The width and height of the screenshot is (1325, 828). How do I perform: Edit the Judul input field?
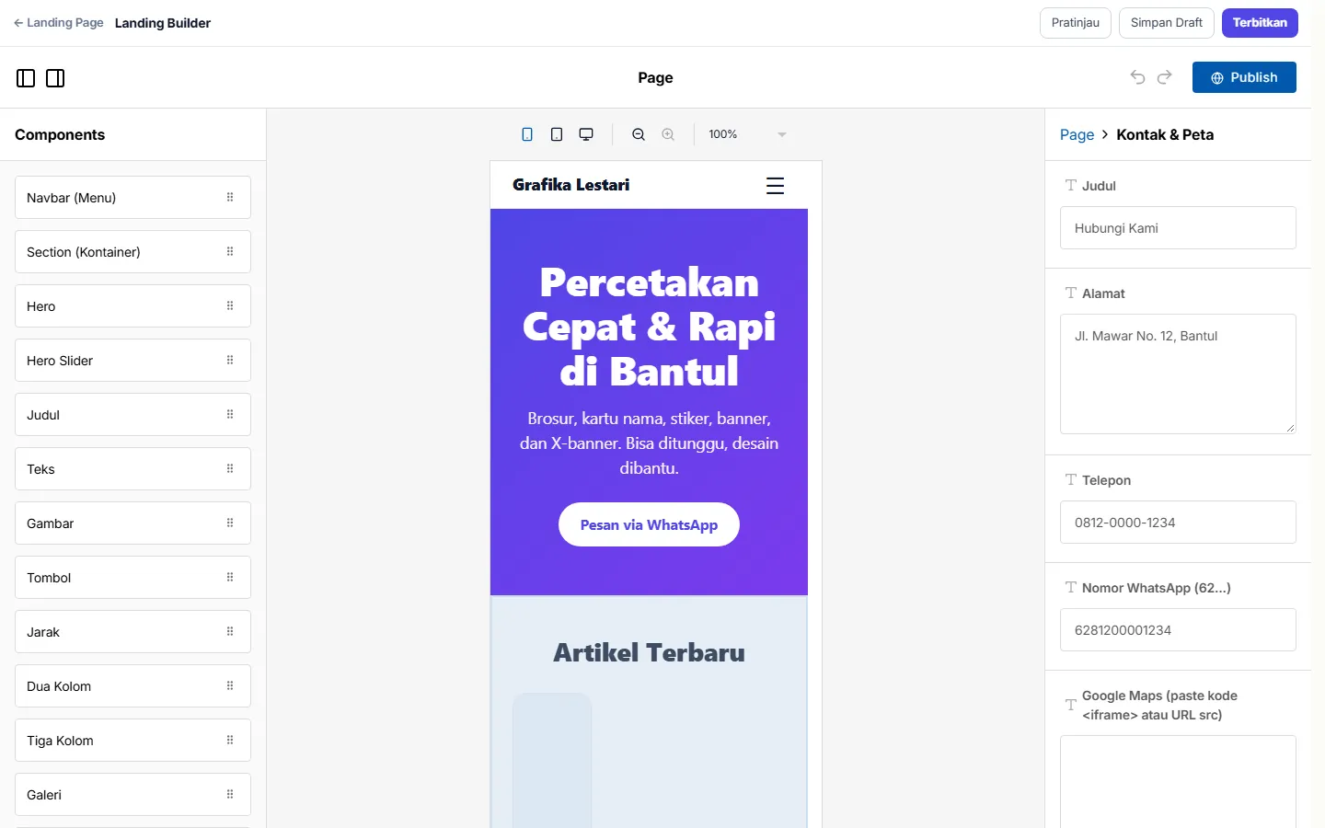click(1178, 228)
